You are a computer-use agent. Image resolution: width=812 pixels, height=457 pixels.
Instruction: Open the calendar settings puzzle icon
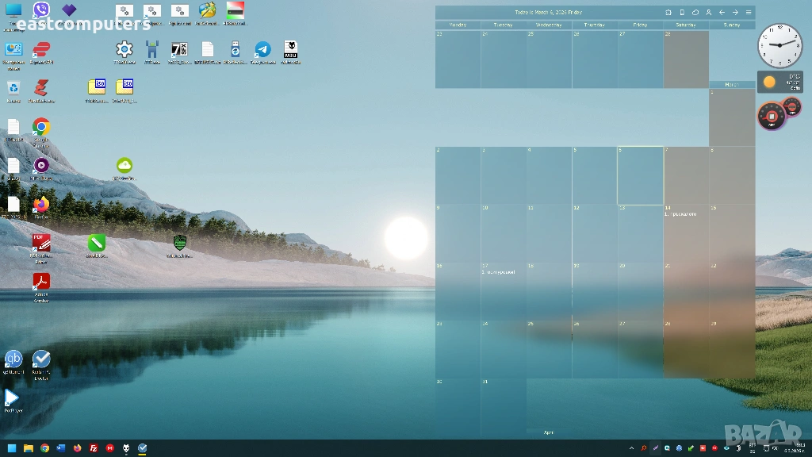click(668, 13)
